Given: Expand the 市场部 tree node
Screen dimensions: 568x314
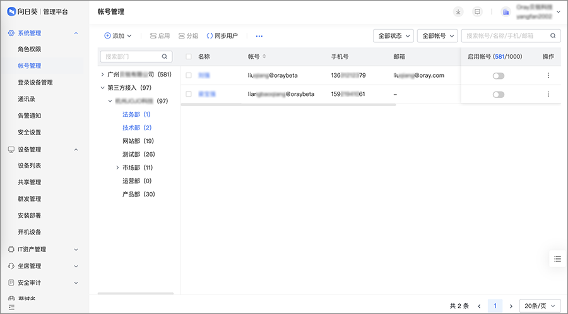Looking at the screenshot, I should point(117,167).
